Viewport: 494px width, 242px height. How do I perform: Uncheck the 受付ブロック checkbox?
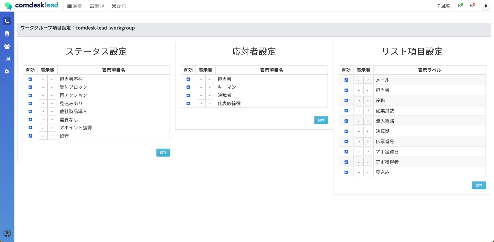30,87
